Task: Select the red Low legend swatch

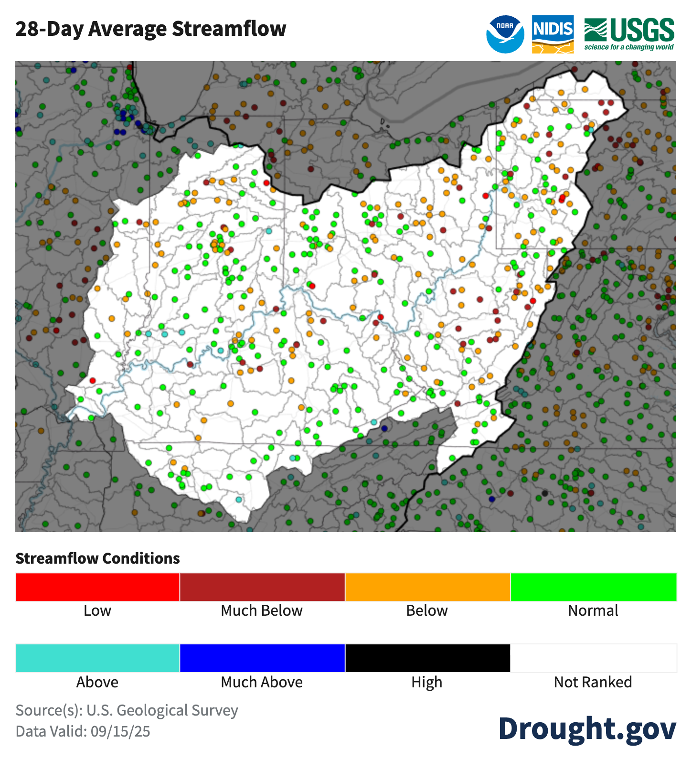Action: point(97,587)
